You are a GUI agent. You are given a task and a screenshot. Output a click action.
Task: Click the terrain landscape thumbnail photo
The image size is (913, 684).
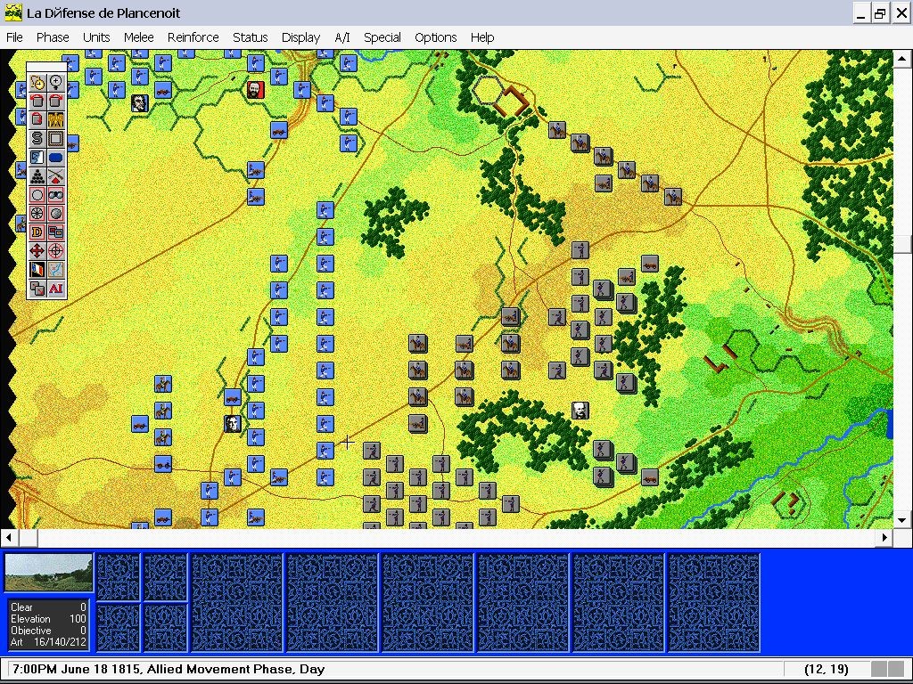[x=48, y=573]
